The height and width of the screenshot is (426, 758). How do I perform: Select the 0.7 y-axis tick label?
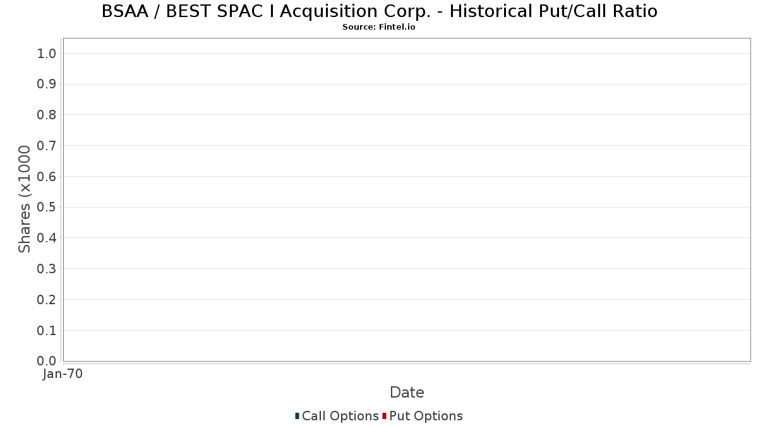47,146
